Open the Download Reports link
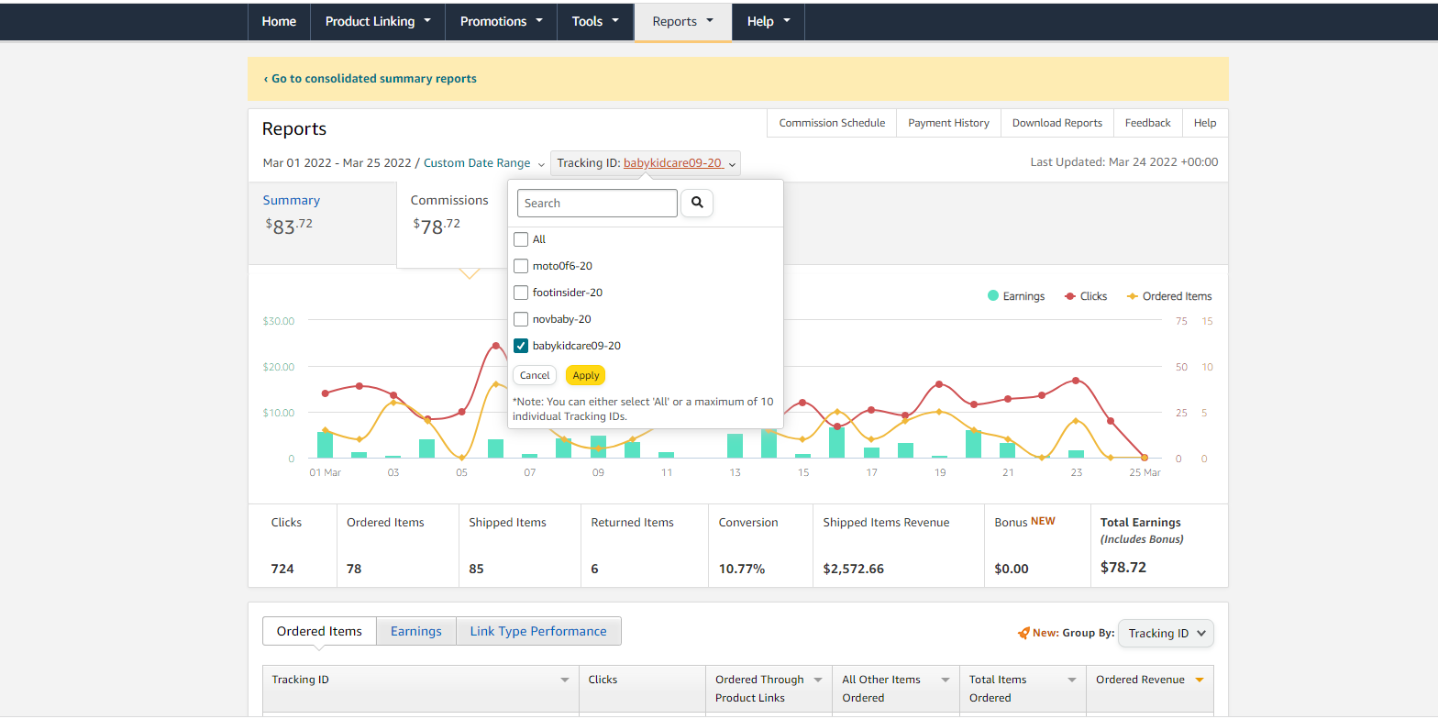Screen dimensions: 1438x719 pyautogui.click(x=1057, y=123)
